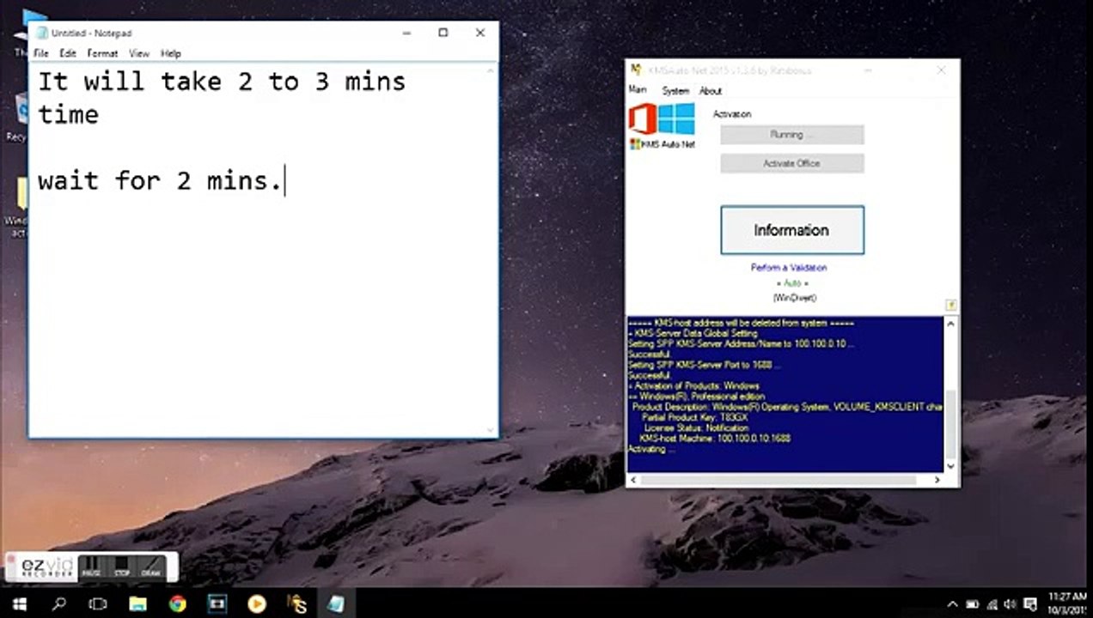Open the System tab in KMSAuto
The width and height of the screenshot is (1093, 618).
click(675, 91)
